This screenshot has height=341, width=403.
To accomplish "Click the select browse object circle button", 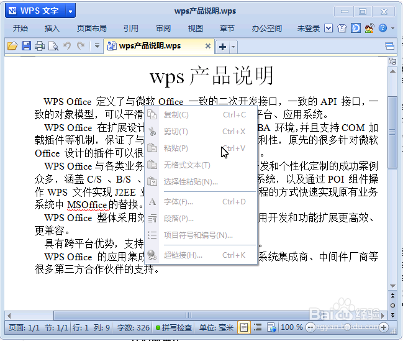I will point(392,305).
